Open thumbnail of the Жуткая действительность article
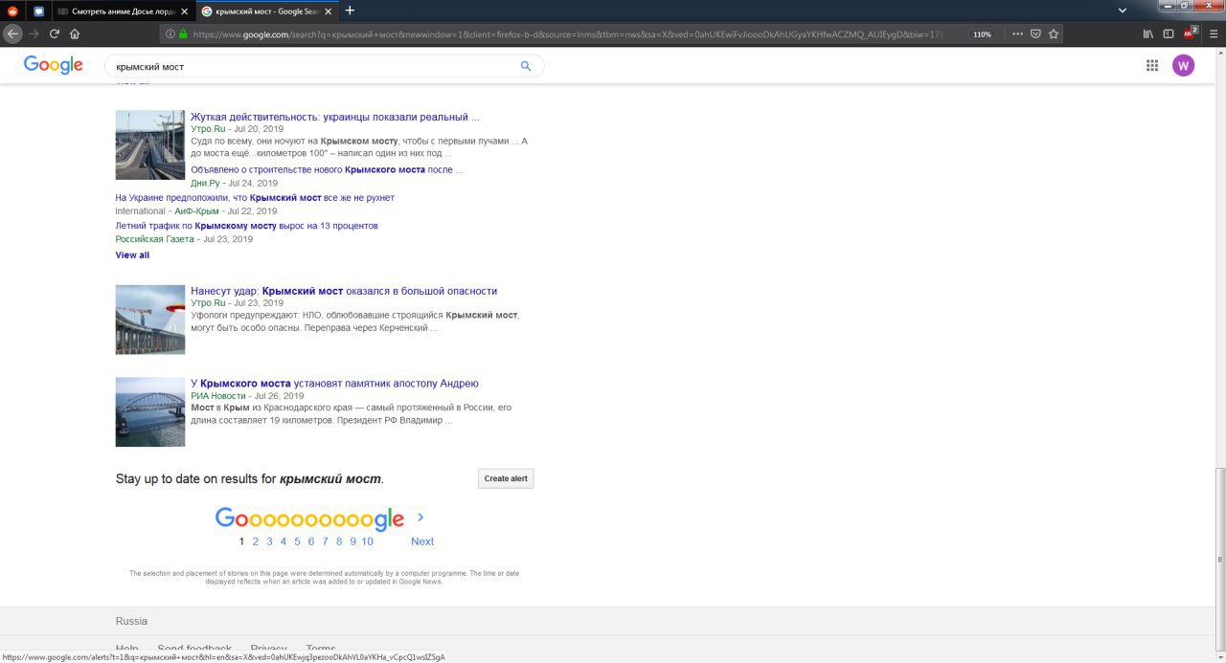The width and height of the screenshot is (1226, 663). (150, 144)
